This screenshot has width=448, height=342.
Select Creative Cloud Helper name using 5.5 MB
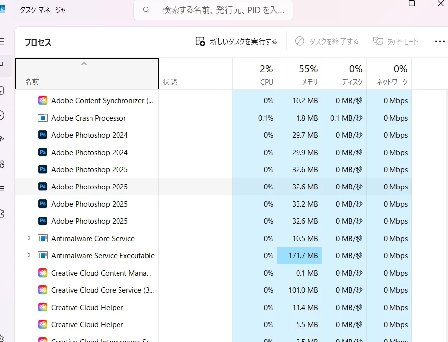(87, 324)
